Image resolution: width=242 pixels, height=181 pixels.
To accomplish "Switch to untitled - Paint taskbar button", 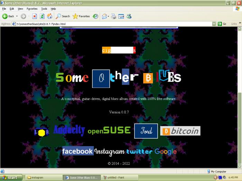I will pos(120,178).
